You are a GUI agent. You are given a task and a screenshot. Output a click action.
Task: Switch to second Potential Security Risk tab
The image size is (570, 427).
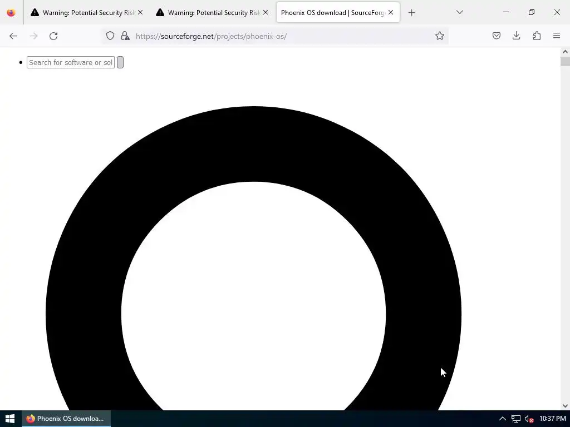(212, 13)
